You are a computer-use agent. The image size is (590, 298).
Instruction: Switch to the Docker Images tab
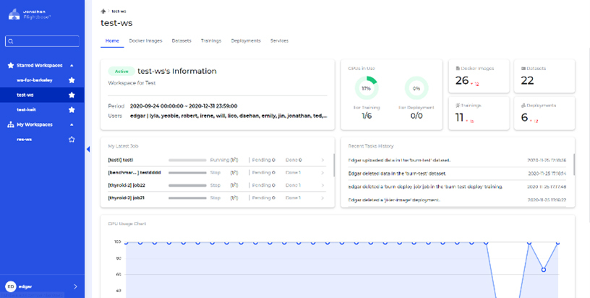(145, 41)
